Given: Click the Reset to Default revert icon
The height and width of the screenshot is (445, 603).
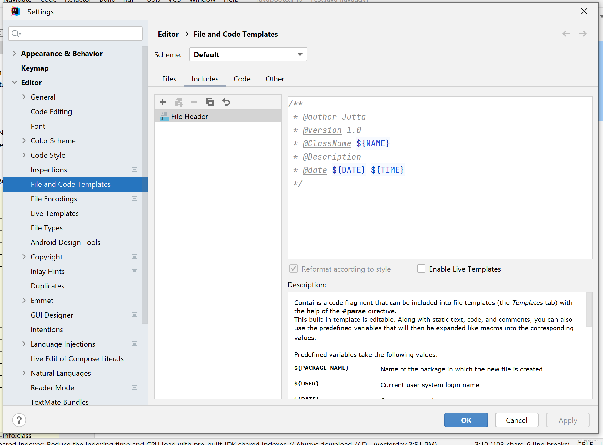Looking at the screenshot, I should coord(226,102).
